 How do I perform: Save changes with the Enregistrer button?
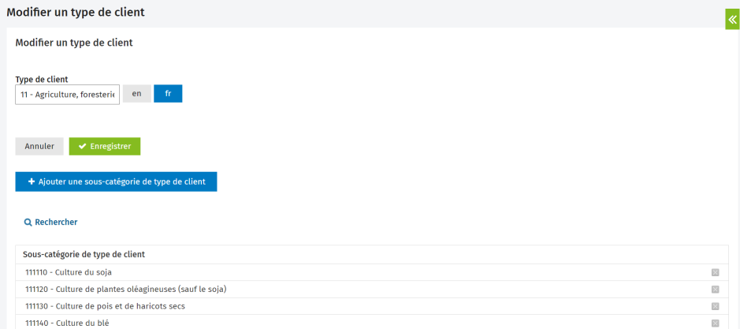(x=105, y=146)
